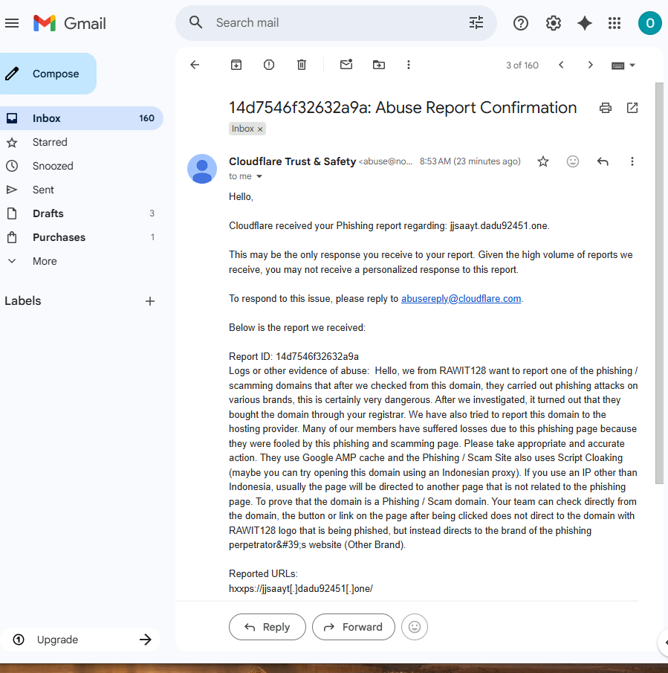Click the 'Report ID: 14d7546f32632a9a' line
668x673 pixels.
coord(294,357)
